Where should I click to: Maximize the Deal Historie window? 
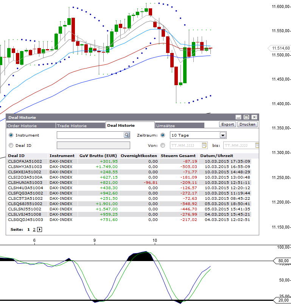tap(246, 117)
